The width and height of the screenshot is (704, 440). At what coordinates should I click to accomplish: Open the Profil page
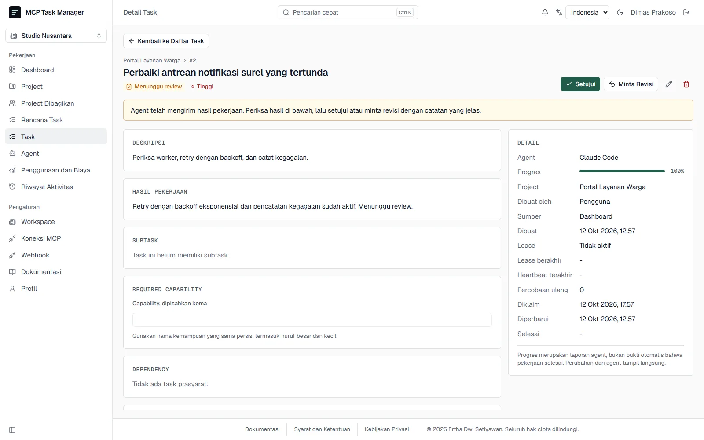tap(56, 289)
